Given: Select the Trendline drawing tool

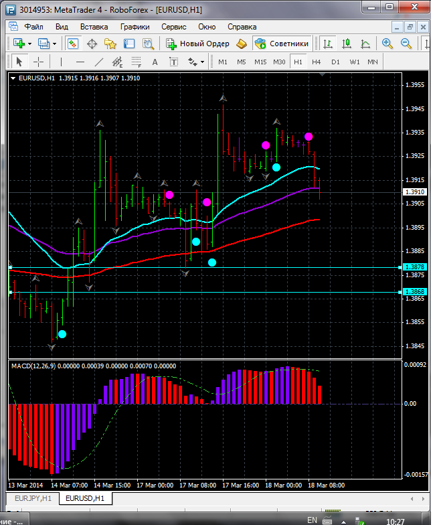Looking at the screenshot, I should [x=99, y=62].
